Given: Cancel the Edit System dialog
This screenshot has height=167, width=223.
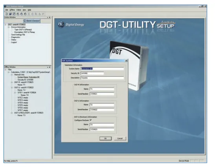Looking at the screenshot, I should (x=120, y=138).
